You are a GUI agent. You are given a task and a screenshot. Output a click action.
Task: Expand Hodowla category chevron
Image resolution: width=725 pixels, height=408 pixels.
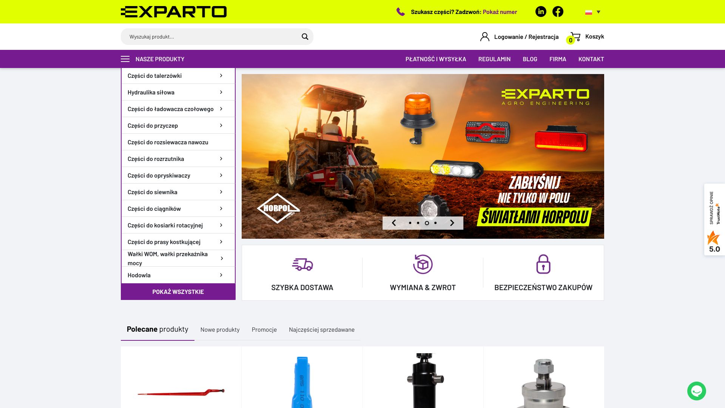pos(221,275)
